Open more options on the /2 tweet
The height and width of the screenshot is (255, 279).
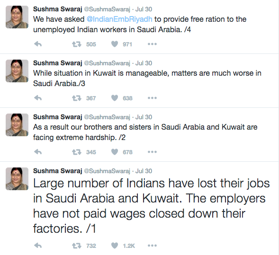click(x=152, y=152)
